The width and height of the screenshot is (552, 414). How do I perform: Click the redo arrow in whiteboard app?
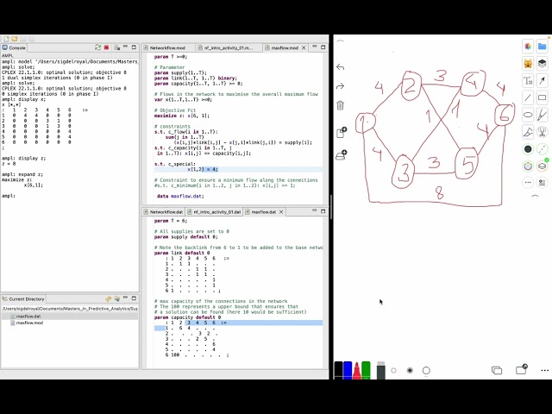(x=340, y=86)
